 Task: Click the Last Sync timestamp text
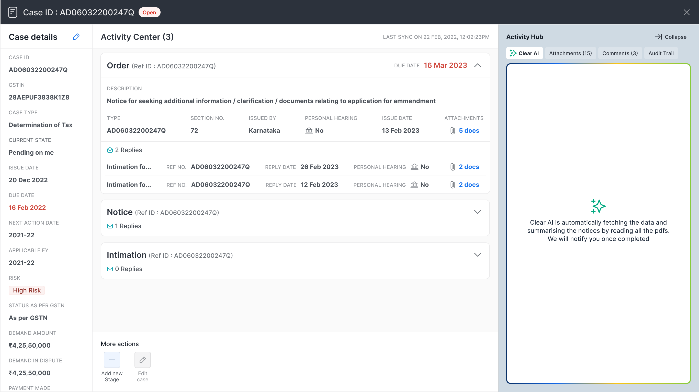[436, 37]
